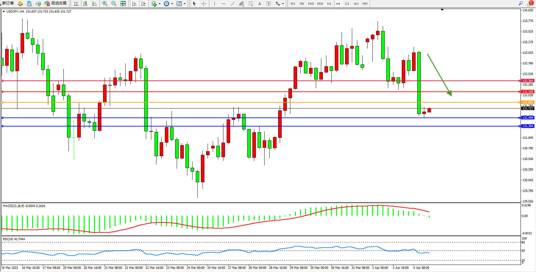Zoom out of the chart

(114, 4)
